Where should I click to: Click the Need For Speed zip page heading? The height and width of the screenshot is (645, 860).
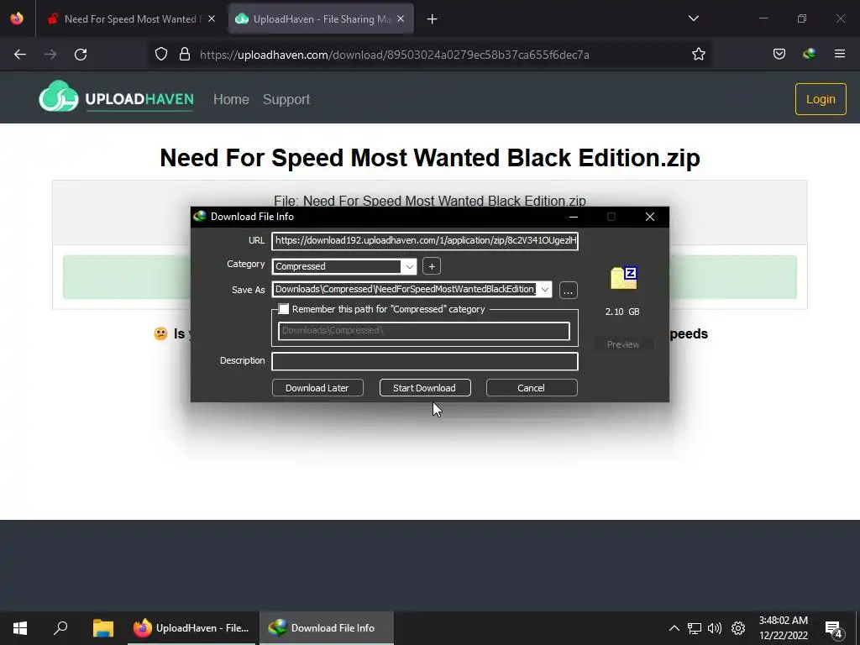pyautogui.click(x=430, y=158)
